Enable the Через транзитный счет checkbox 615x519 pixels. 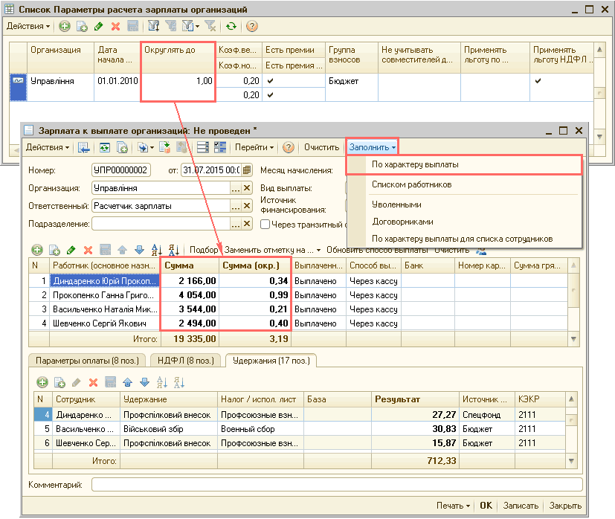click(265, 224)
